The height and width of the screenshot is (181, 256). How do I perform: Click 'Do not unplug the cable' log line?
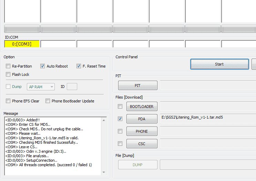point(44,129)
